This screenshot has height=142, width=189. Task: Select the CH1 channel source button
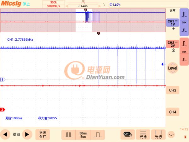coord(128,134)
